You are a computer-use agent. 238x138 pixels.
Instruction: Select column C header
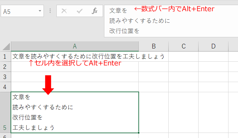click(x=183, y=46)
